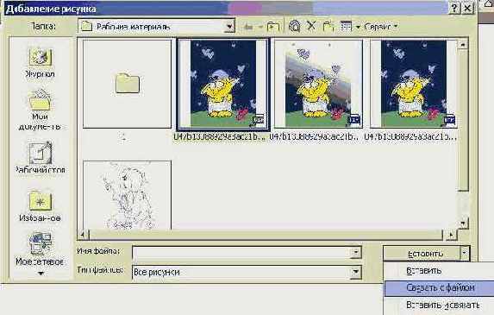The width and height of the screenshot is (494, 315).
Task: Click the help question mark button
Action: (454, 9)
